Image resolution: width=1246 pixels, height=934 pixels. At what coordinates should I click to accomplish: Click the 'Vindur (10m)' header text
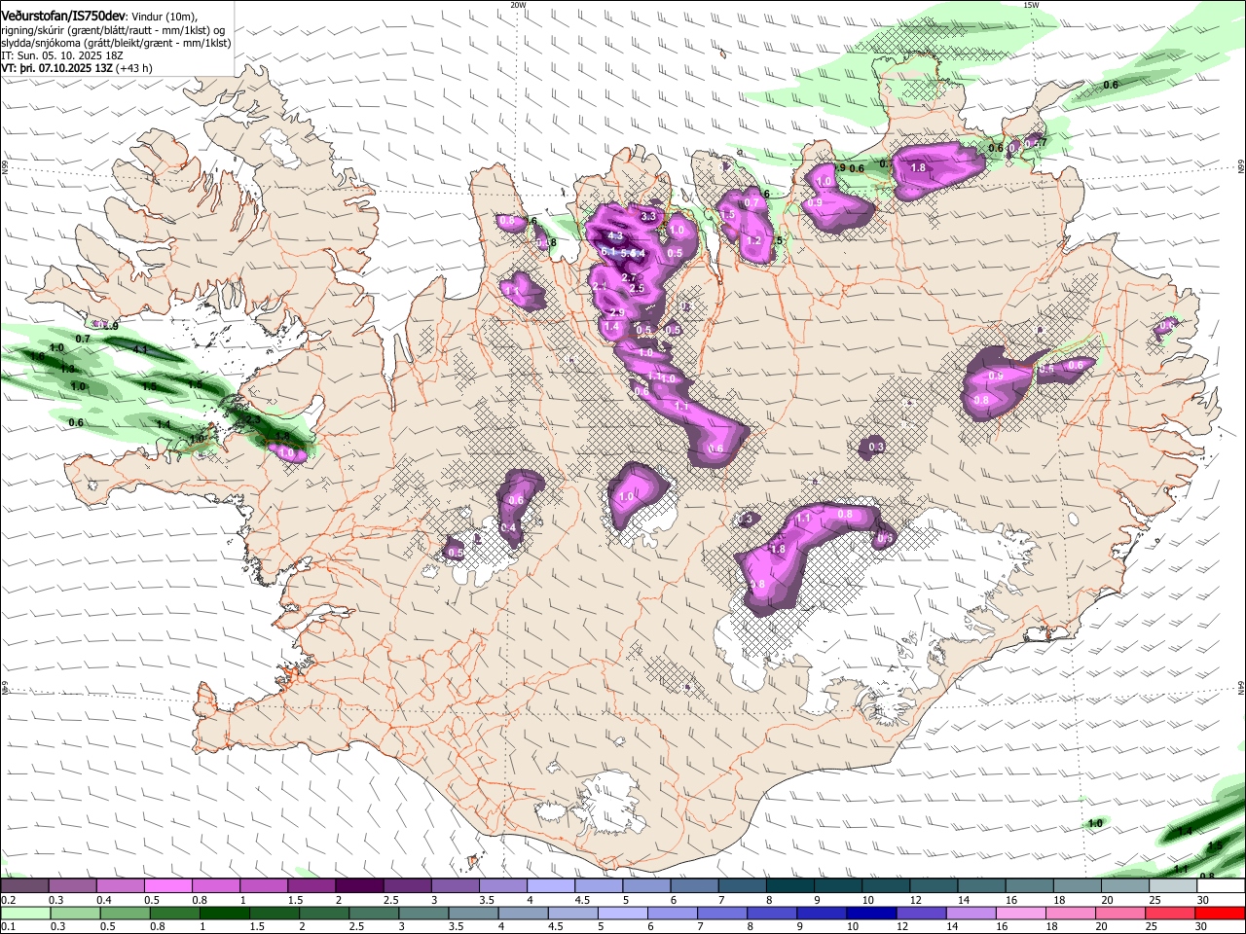click(163, 17)
